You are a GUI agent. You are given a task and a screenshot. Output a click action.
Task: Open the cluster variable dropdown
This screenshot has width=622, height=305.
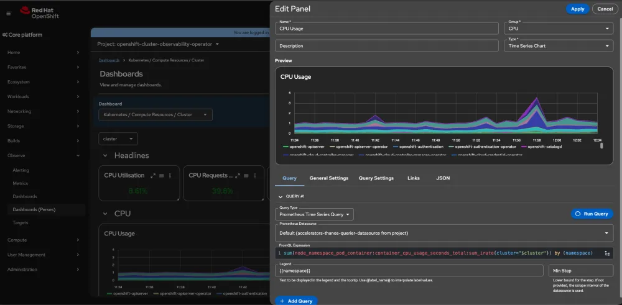coord(118,139)
